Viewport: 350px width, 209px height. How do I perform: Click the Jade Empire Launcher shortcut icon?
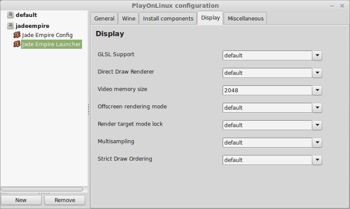[17, 44]
